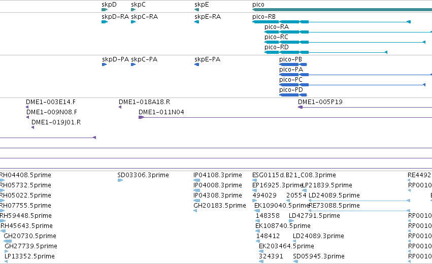This screenshot has height=264, width=432.
Task: Click the GH20730.5prime EST label
Action: pos(30,236)
